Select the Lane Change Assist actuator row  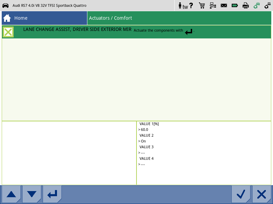pyautogui.click(x=77, y=30)
